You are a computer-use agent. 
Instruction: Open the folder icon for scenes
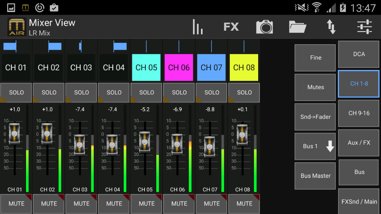pyautogui.click(x=298, y=27)
